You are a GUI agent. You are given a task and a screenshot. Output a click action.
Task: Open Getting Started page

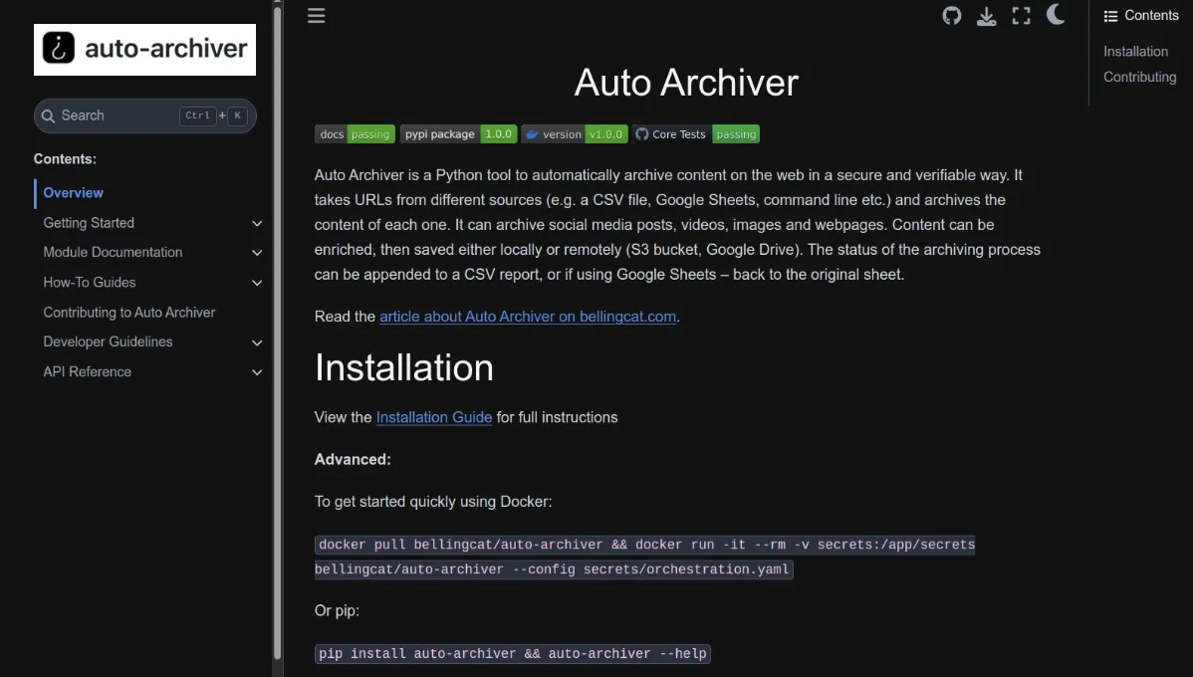(x=89, y=223)
